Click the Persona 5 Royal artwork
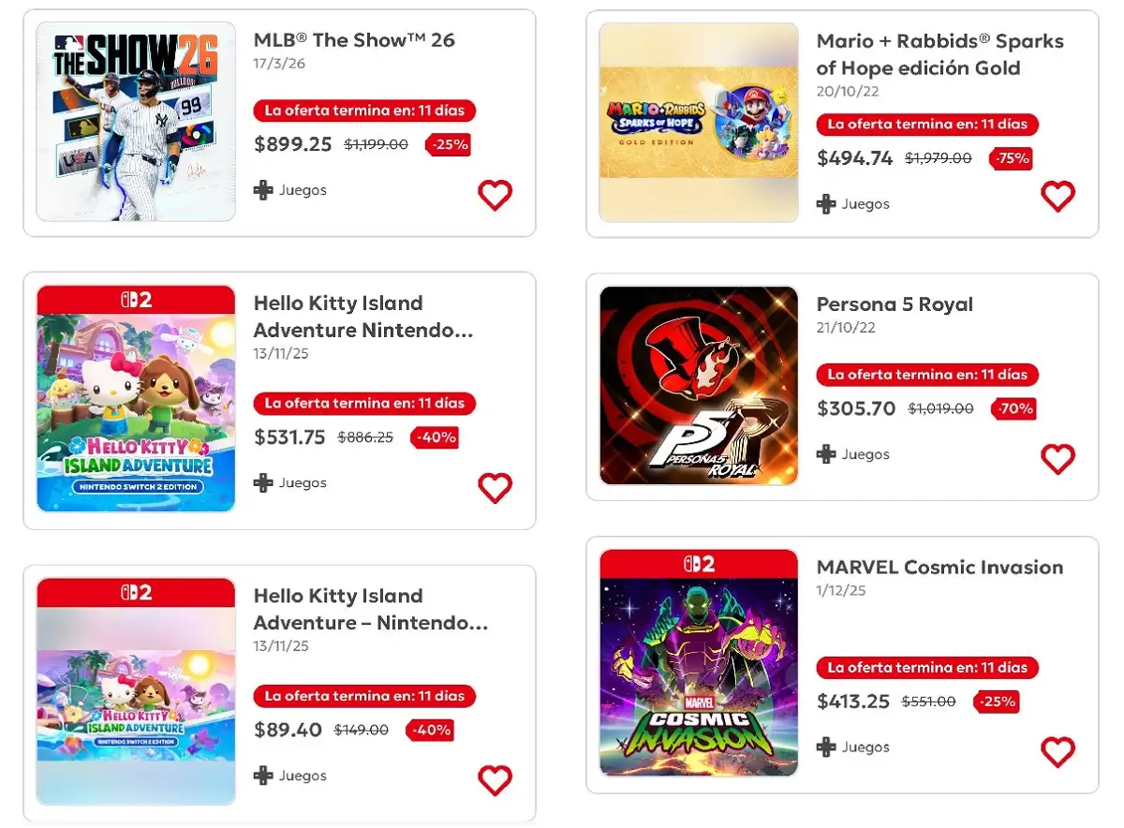This screenshot has height=828, width=1124. point(698,386)
